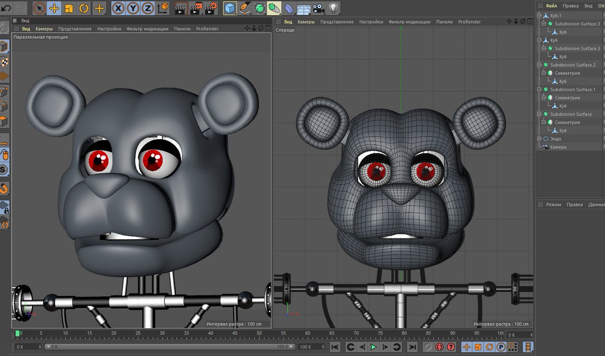Collapse Subdivision Surface.3 under Куб.1
The height and width of the screenshot is (356, 605).
[544, 24]
